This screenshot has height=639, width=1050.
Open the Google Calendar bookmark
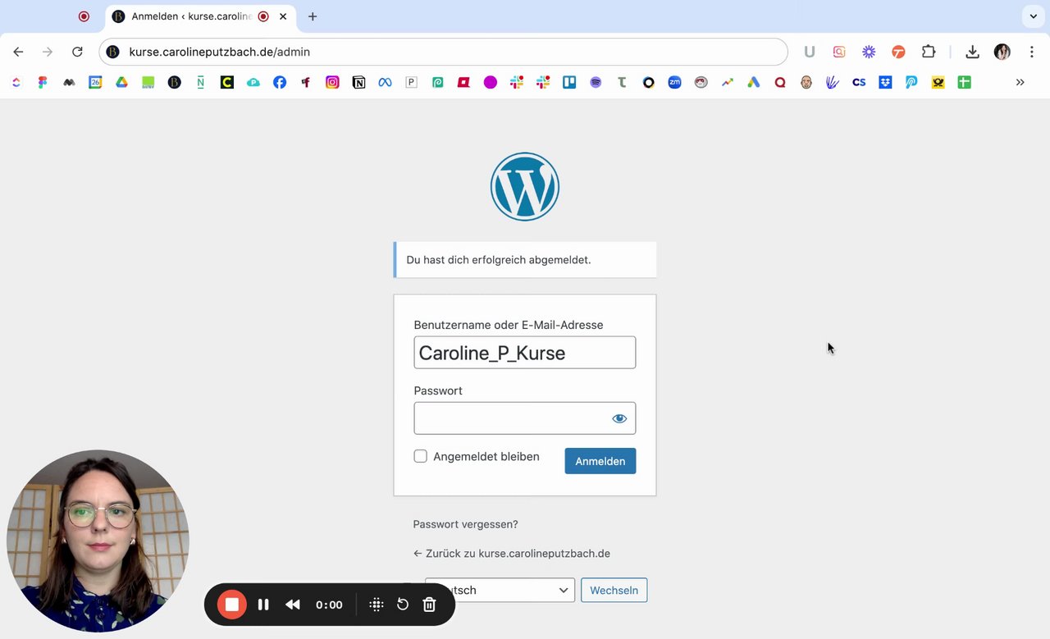coord(95,82)
